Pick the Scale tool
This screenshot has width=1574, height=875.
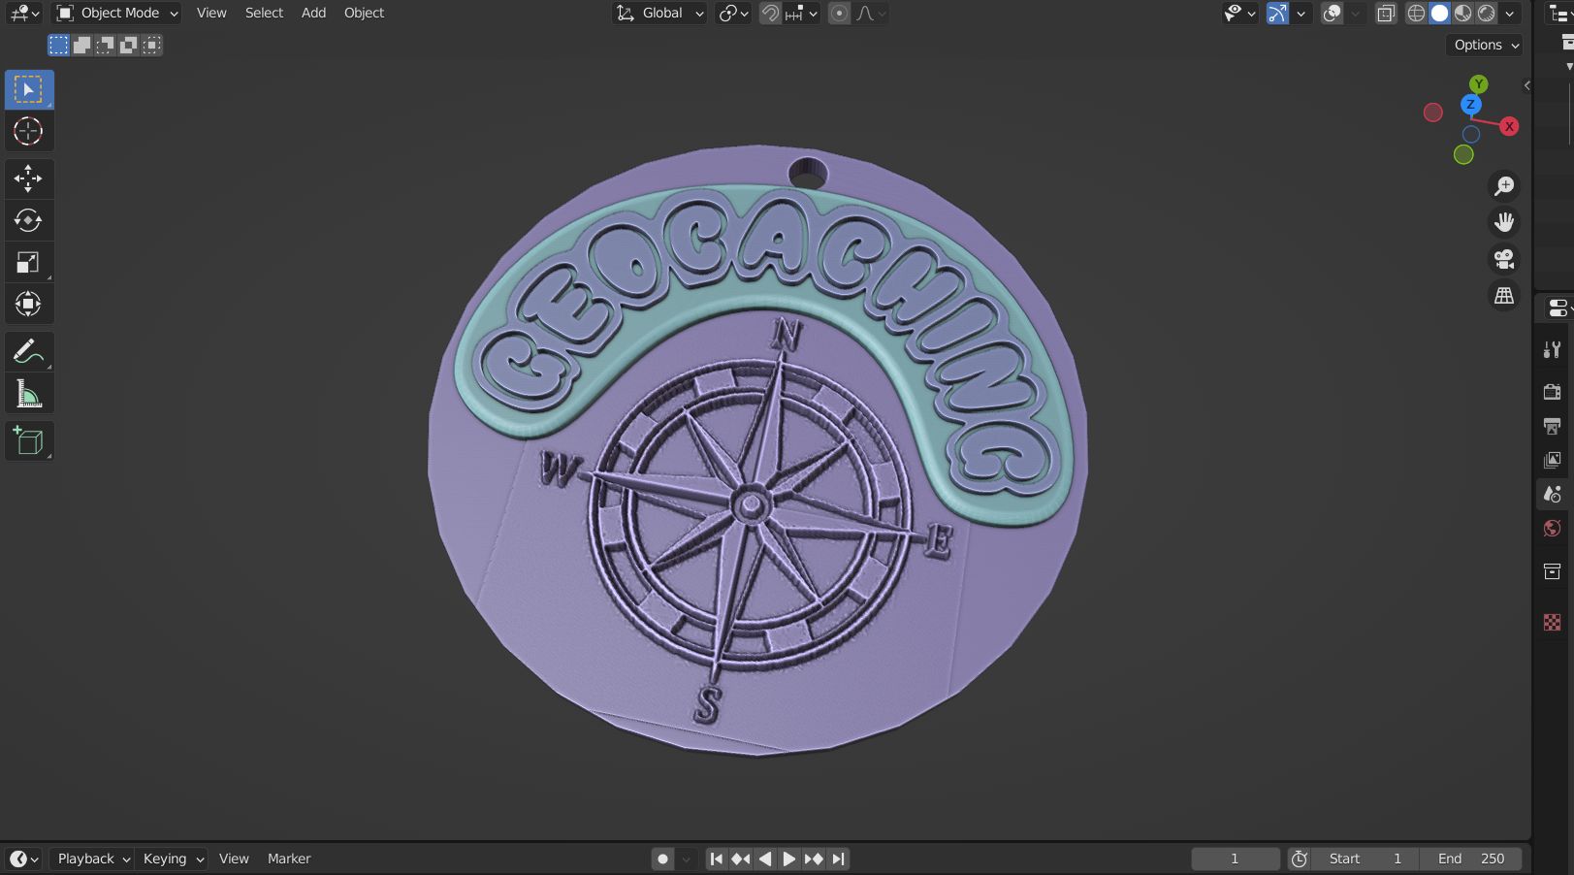pos(29,261)
